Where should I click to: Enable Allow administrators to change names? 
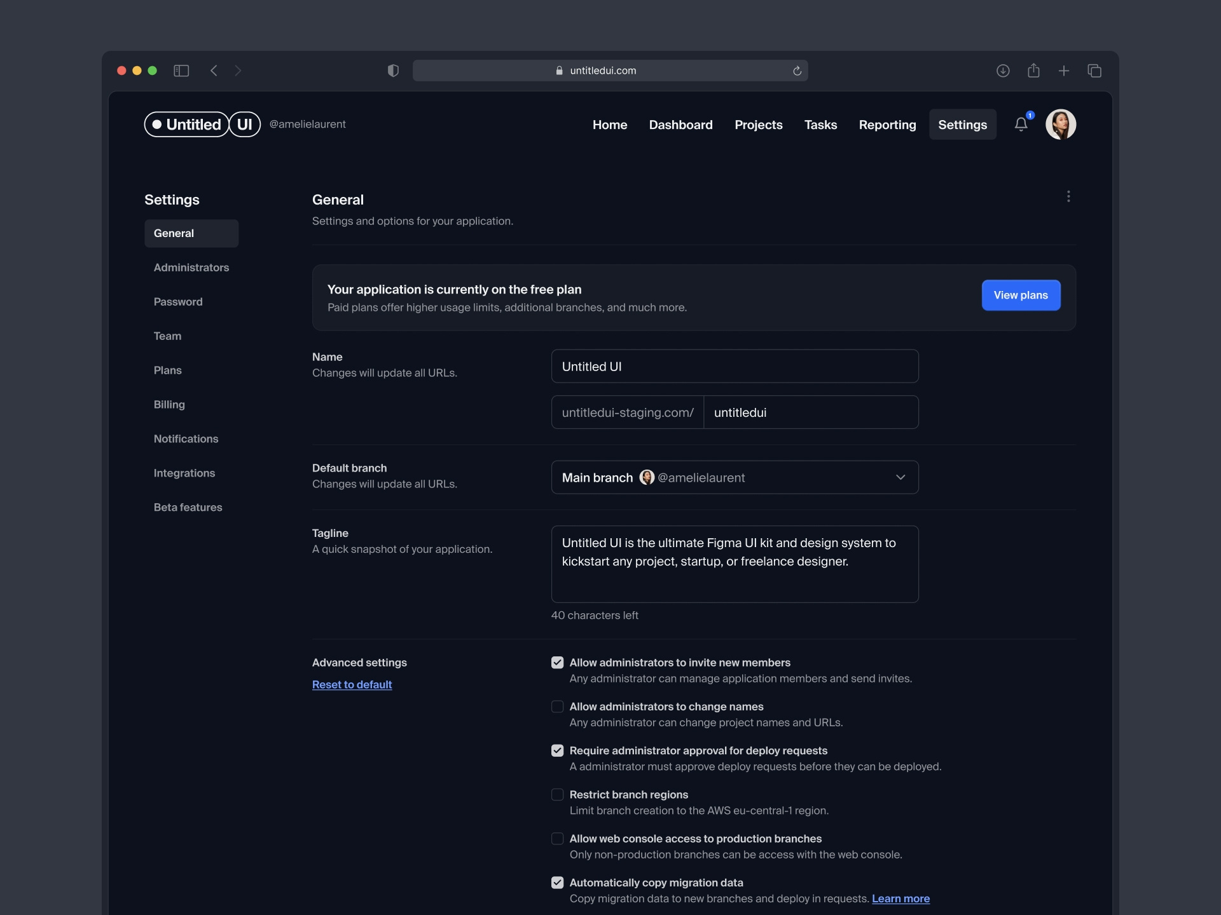(x=557, y=707)
